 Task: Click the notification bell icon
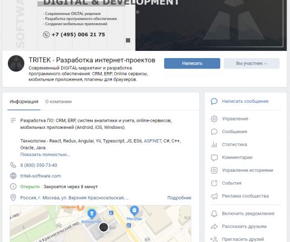click(x=214, y=214)
